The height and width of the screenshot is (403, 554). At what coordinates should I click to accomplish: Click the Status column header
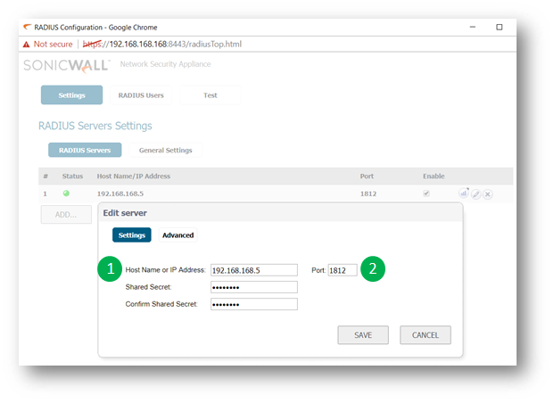coord(72,176)
